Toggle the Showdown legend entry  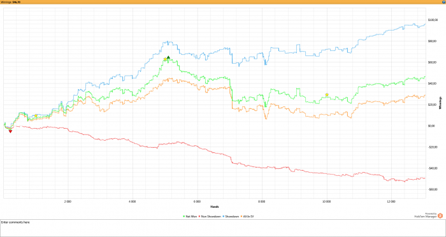(231, 217)
